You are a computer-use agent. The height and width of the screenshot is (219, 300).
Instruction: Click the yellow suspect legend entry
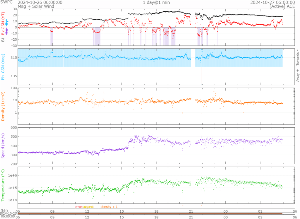point(88,207)
